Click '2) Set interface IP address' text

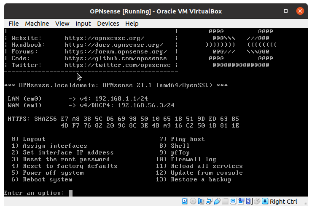(62, 152)
